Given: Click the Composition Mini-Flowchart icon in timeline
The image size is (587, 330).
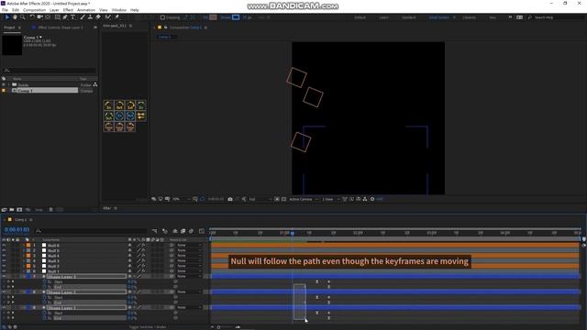Looking at the screenshot, I should [x=155, y=231].
